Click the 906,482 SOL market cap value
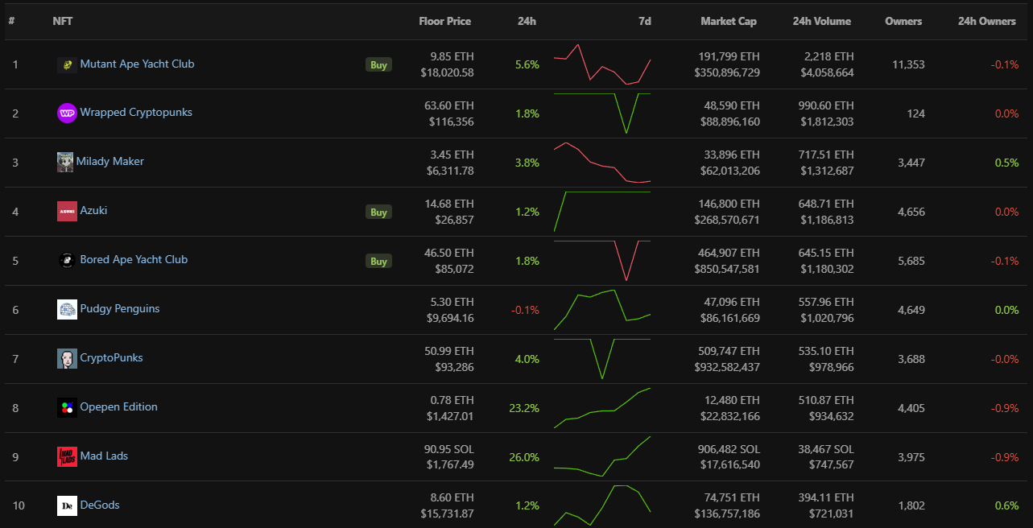The width and height of the screenshot is (1033, 528). pos(729,449)
